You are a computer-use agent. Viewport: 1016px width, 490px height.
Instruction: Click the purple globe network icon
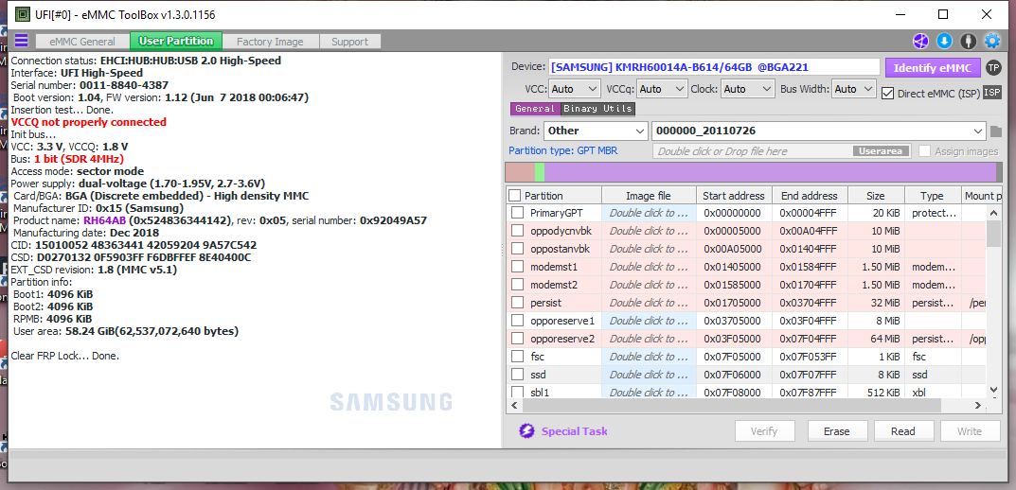pyautogui.click(x=920, y=41)
